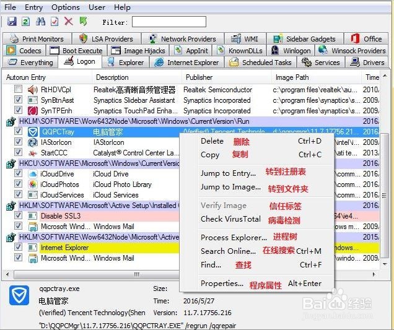The width and height of the screenshot is (394, 330).
Task: Switch to the Services tab
Action: click(x=321, y=63)
